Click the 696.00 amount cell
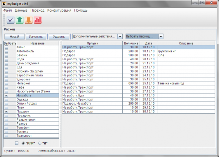The height and width of the screenshot is (157, 219). click(131, 83)
